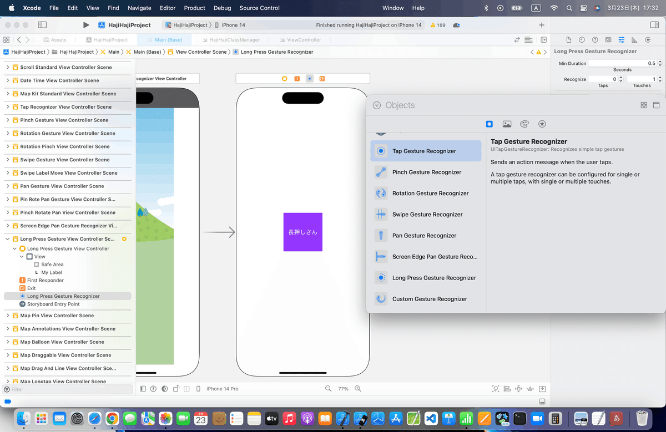Expand Pan Gesture View Controller Scene
This screenshot has height=432, width=666.
(8, 186)
